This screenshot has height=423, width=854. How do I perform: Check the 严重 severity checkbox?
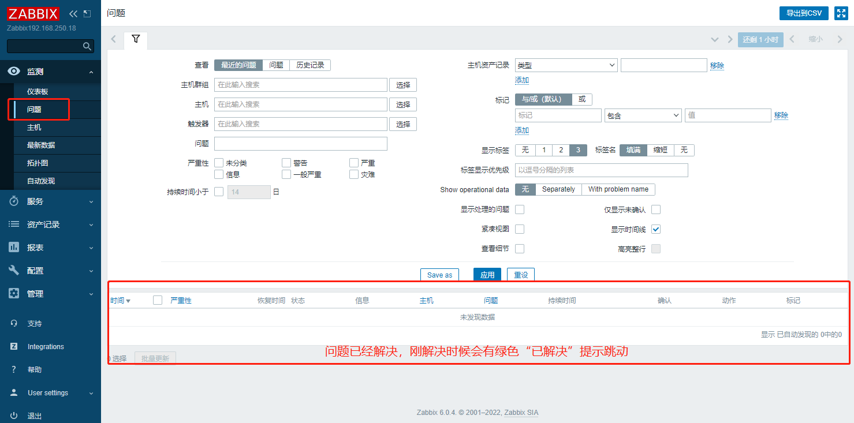(x=354, y=163)
